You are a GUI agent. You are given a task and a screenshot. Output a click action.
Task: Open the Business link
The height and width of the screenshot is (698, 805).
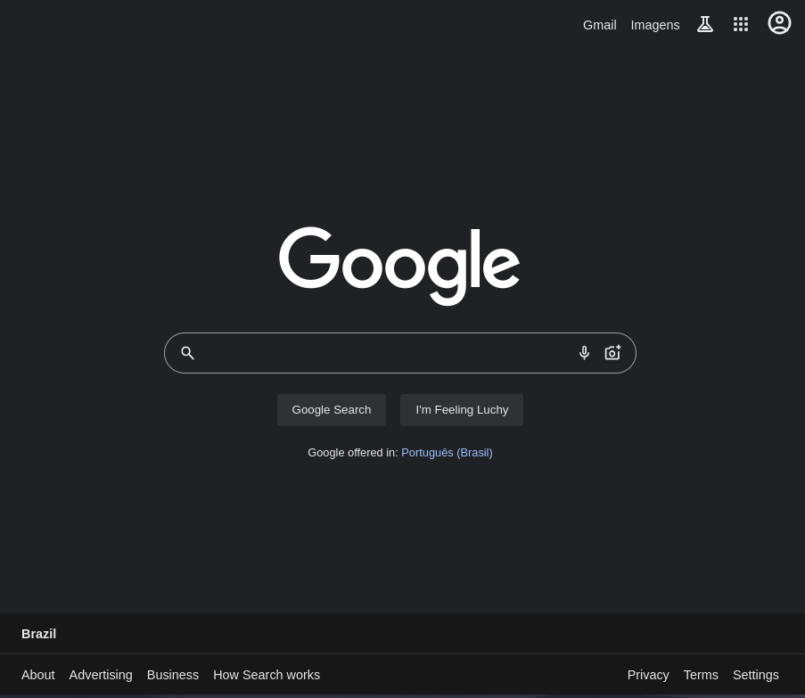pyautogui.click(x=172, y=675)
